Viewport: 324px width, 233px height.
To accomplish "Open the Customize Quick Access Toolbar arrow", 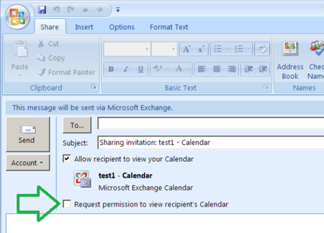I will pos(118,10).
